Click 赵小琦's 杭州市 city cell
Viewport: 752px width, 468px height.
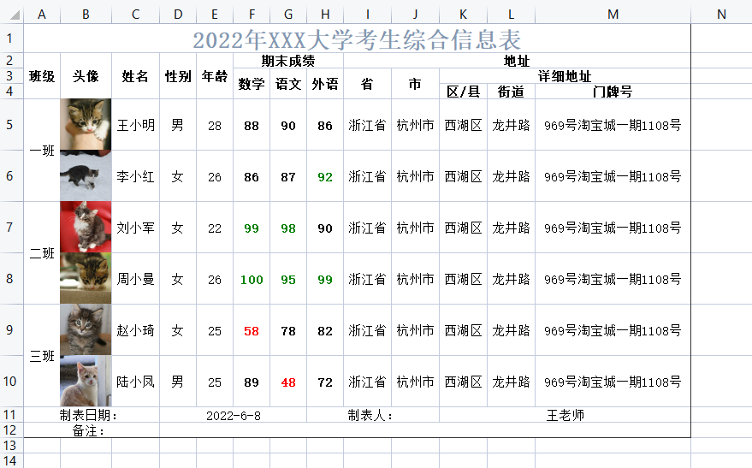click(415, 330)
